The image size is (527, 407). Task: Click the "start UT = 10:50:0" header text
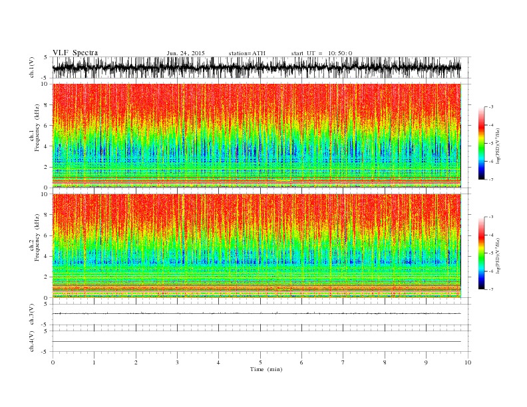click(x=321, y=53)
